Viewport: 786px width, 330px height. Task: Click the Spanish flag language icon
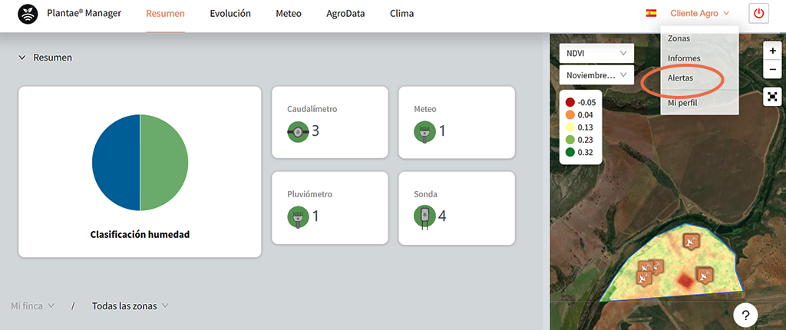(651, 14)
